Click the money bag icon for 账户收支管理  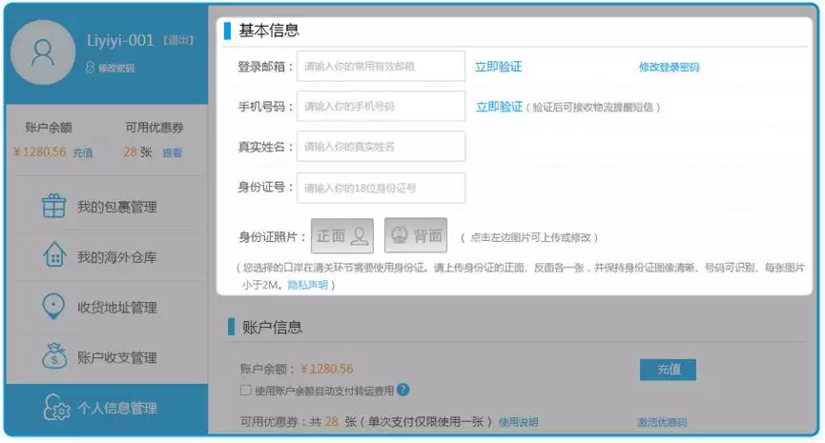tap(54, 355)
